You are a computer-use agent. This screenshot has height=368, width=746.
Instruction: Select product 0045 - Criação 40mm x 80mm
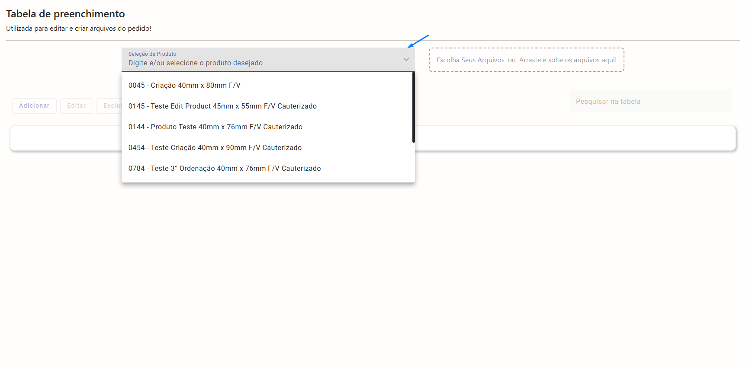(x=184, y=86)
